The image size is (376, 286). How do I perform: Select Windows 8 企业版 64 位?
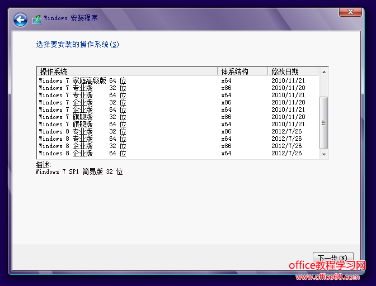coord(178,153)
